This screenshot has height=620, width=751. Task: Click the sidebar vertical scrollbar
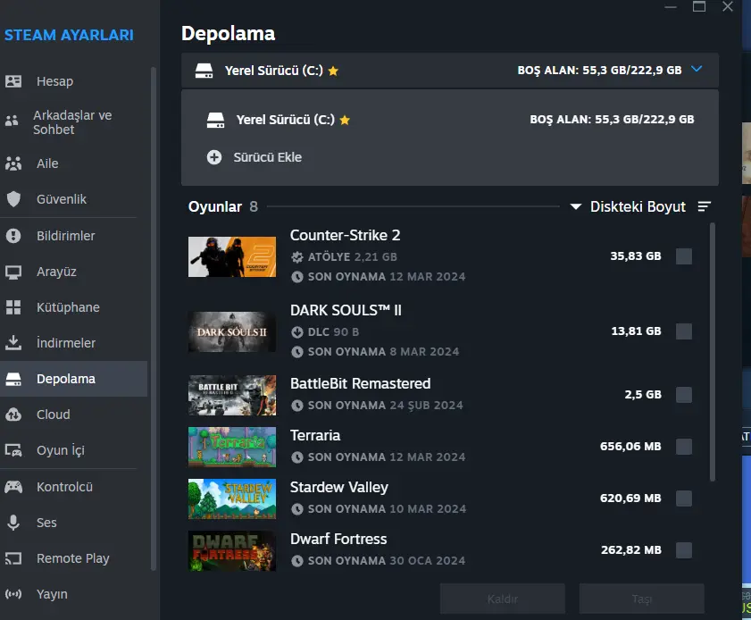[154, 319]
